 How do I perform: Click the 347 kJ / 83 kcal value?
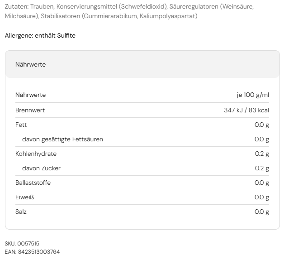[246, 110]
